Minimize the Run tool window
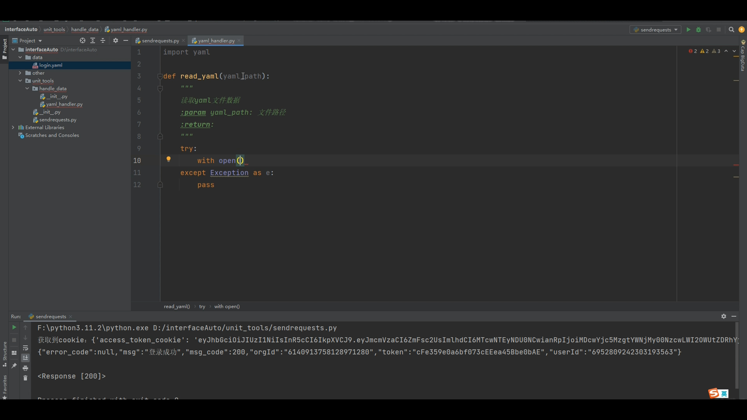The image size is (747, 420). pyautogui.click(x=734, y=316)
